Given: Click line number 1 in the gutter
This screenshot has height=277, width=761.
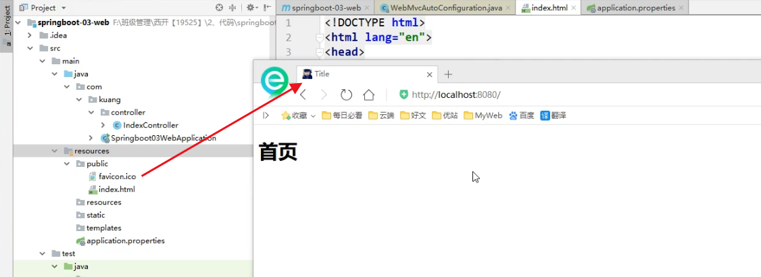Looking at the screenshot, I should 289,23.
